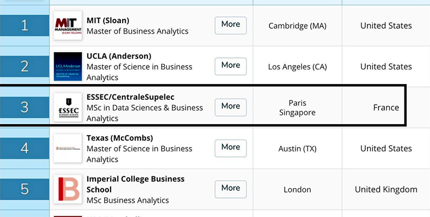This screenshot has height=217, width=430.
Task: Click the ESSEC Business School logo
Action: 68,107
